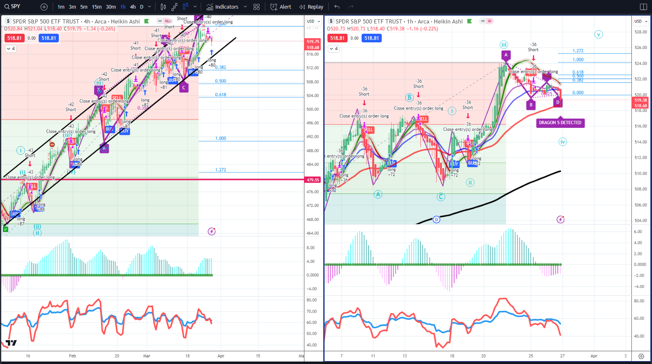Click circled wave label iv on 1h chart
The height and width of the screenshot is (364, 652).
point(562,142)
